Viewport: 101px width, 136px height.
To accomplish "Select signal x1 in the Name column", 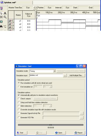I will [x=20, y=21].
